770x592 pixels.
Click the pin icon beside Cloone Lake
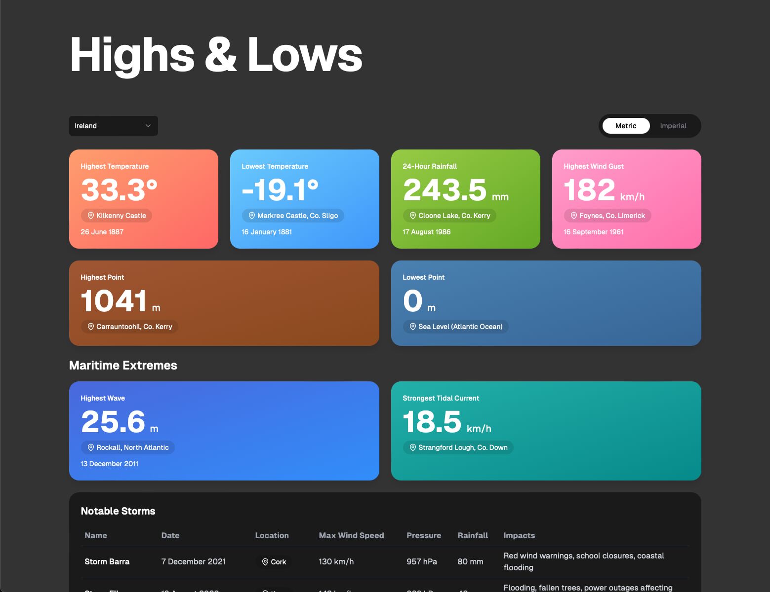point(412,216)
